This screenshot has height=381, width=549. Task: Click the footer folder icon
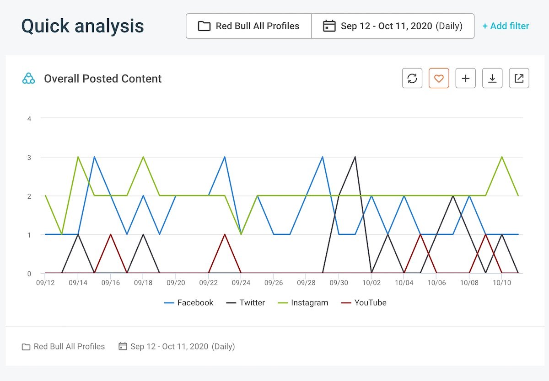(x=26, y=347)
